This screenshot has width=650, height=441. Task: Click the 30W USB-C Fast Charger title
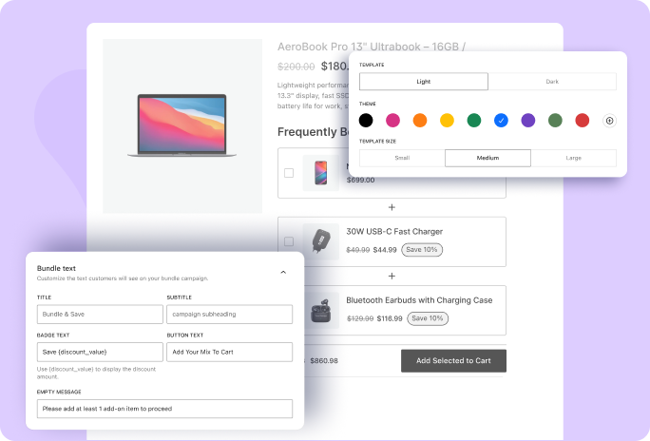click(x=394, y=231)
